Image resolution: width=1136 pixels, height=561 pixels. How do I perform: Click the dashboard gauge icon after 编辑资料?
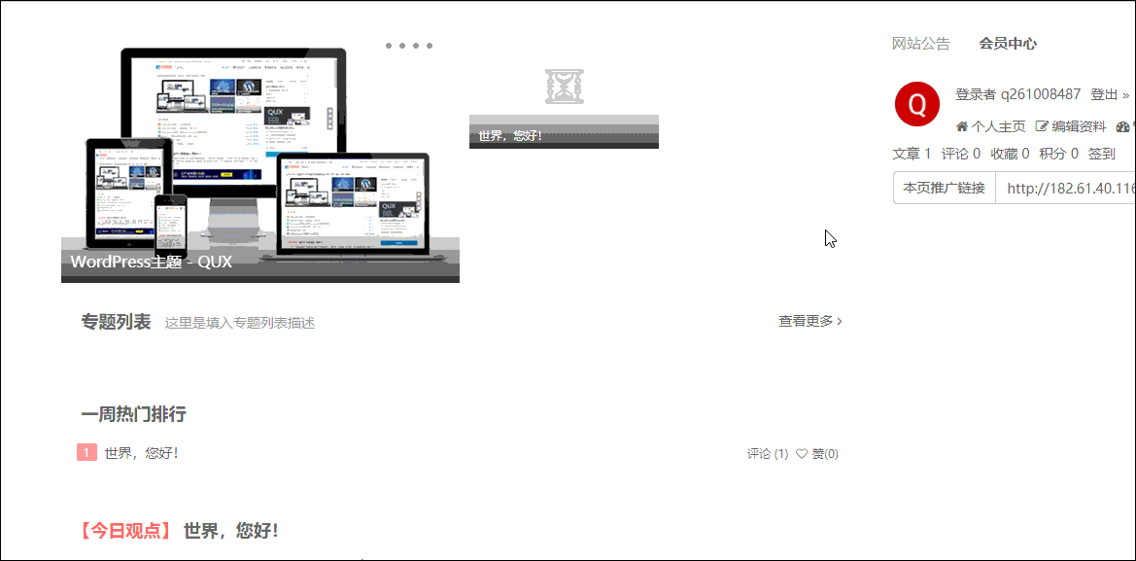[1123, 126]
